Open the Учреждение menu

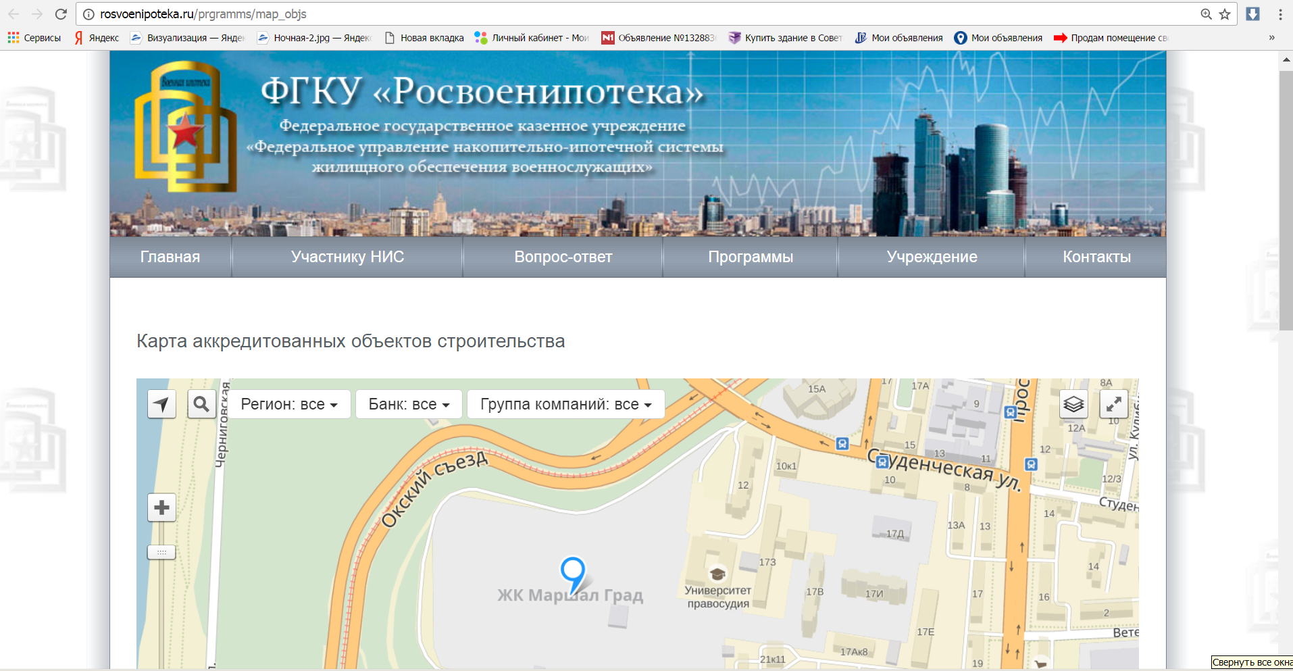click(932, 257)
